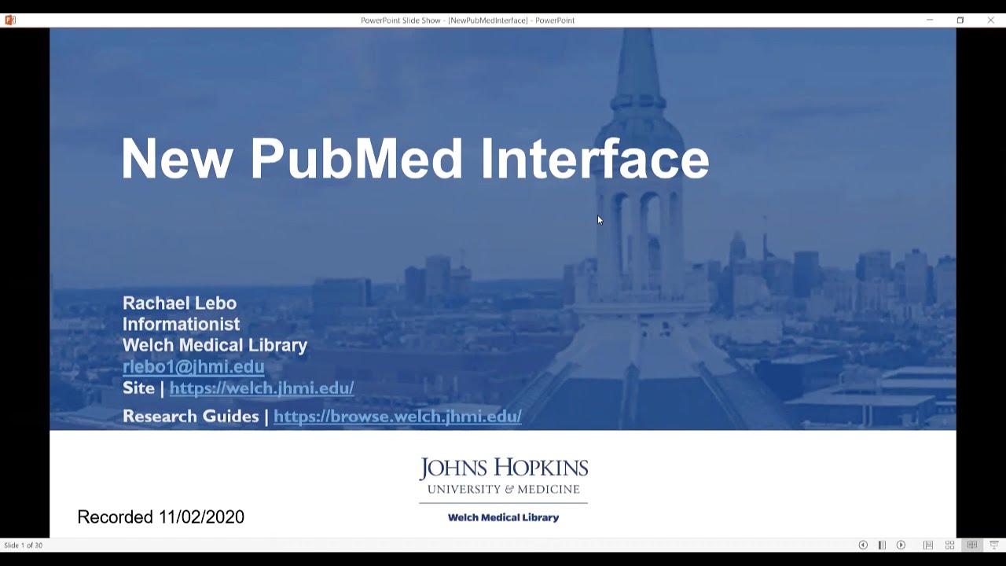The width and height of the screenshot is (1006, 566).
Task: Click the 'Slide 1 of 30' status indicator
Action: (24, 545)
